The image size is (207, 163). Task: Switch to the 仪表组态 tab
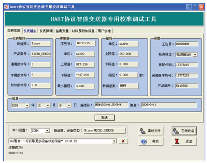[x=30, y=31]
